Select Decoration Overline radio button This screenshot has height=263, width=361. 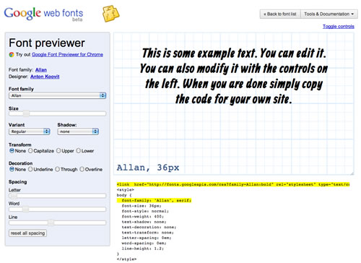(x=82, y=169)
